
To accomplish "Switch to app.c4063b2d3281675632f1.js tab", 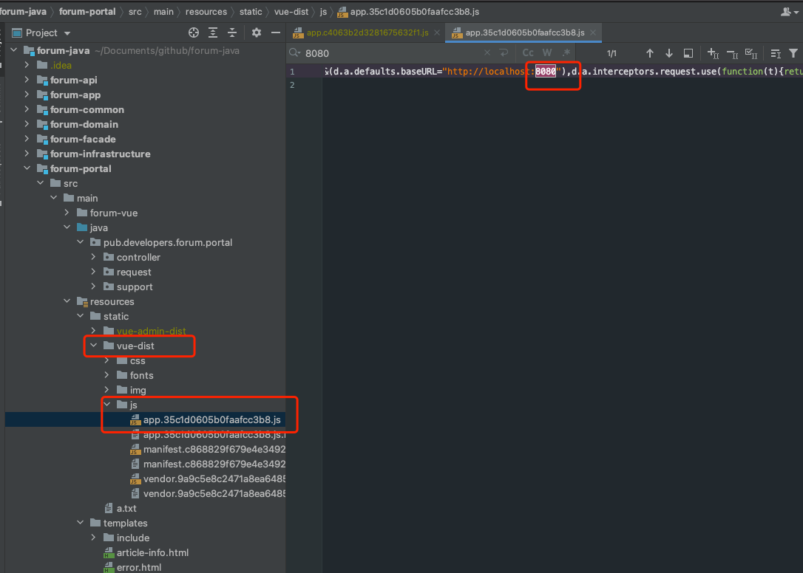I will coord(367,32).
